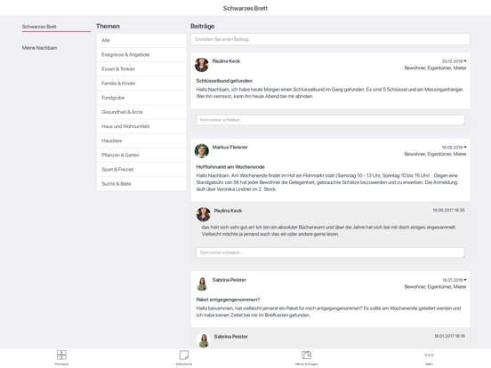Expand the 18.01.2019 post dropdown arrow
491x368 pixels.
pyautogui.click(x=465, y=280)
